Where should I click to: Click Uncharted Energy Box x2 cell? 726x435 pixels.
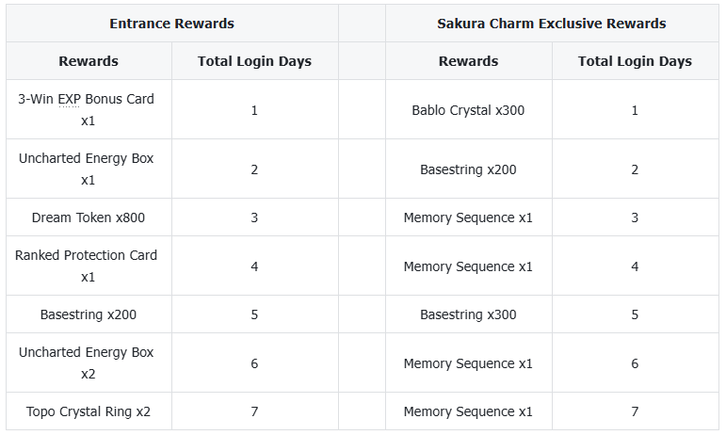pos(89,362)
